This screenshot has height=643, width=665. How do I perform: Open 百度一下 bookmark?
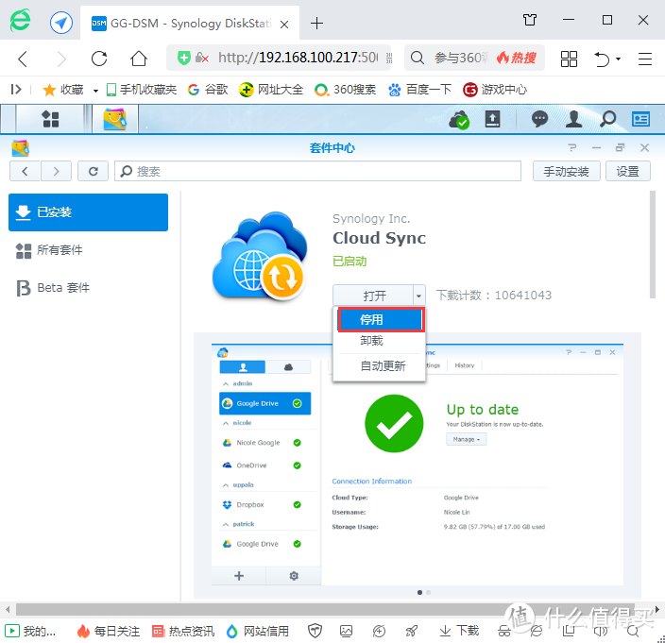point(419,90)
